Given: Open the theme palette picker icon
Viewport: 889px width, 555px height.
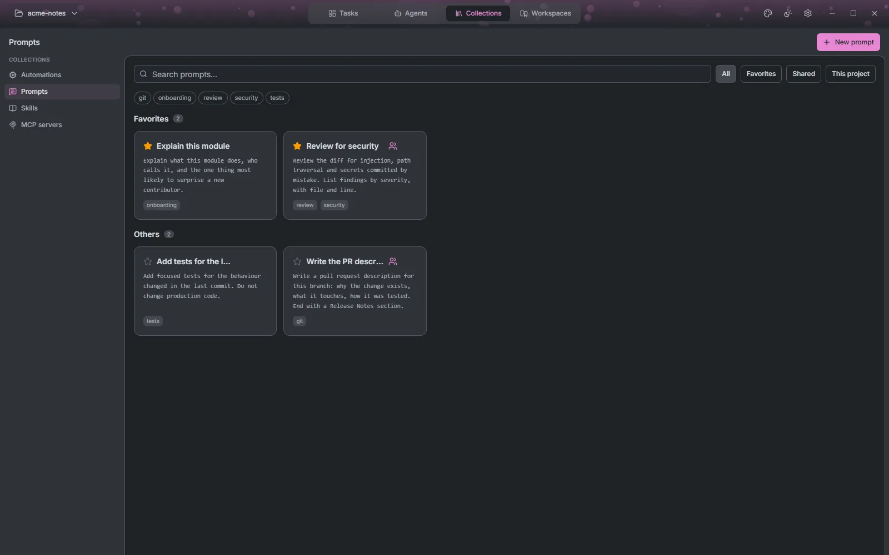Looking at the screenshot, I should pyautogui.click(x=768, y=13).
